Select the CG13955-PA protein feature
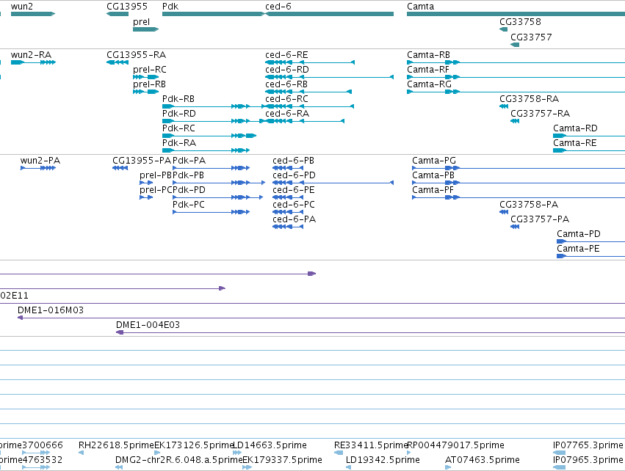The height and width of the screenshot is (471, 625). click(x=120, y=168)
